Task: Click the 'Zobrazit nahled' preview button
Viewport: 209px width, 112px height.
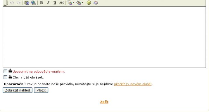Action: (18, 90)
